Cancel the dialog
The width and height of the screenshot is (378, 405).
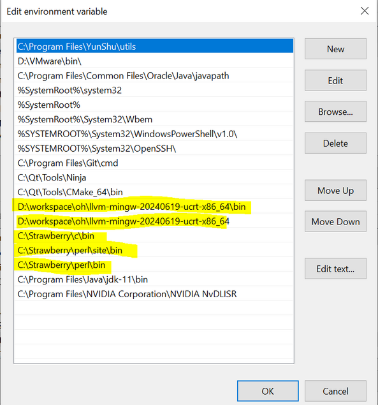(335, 391)
